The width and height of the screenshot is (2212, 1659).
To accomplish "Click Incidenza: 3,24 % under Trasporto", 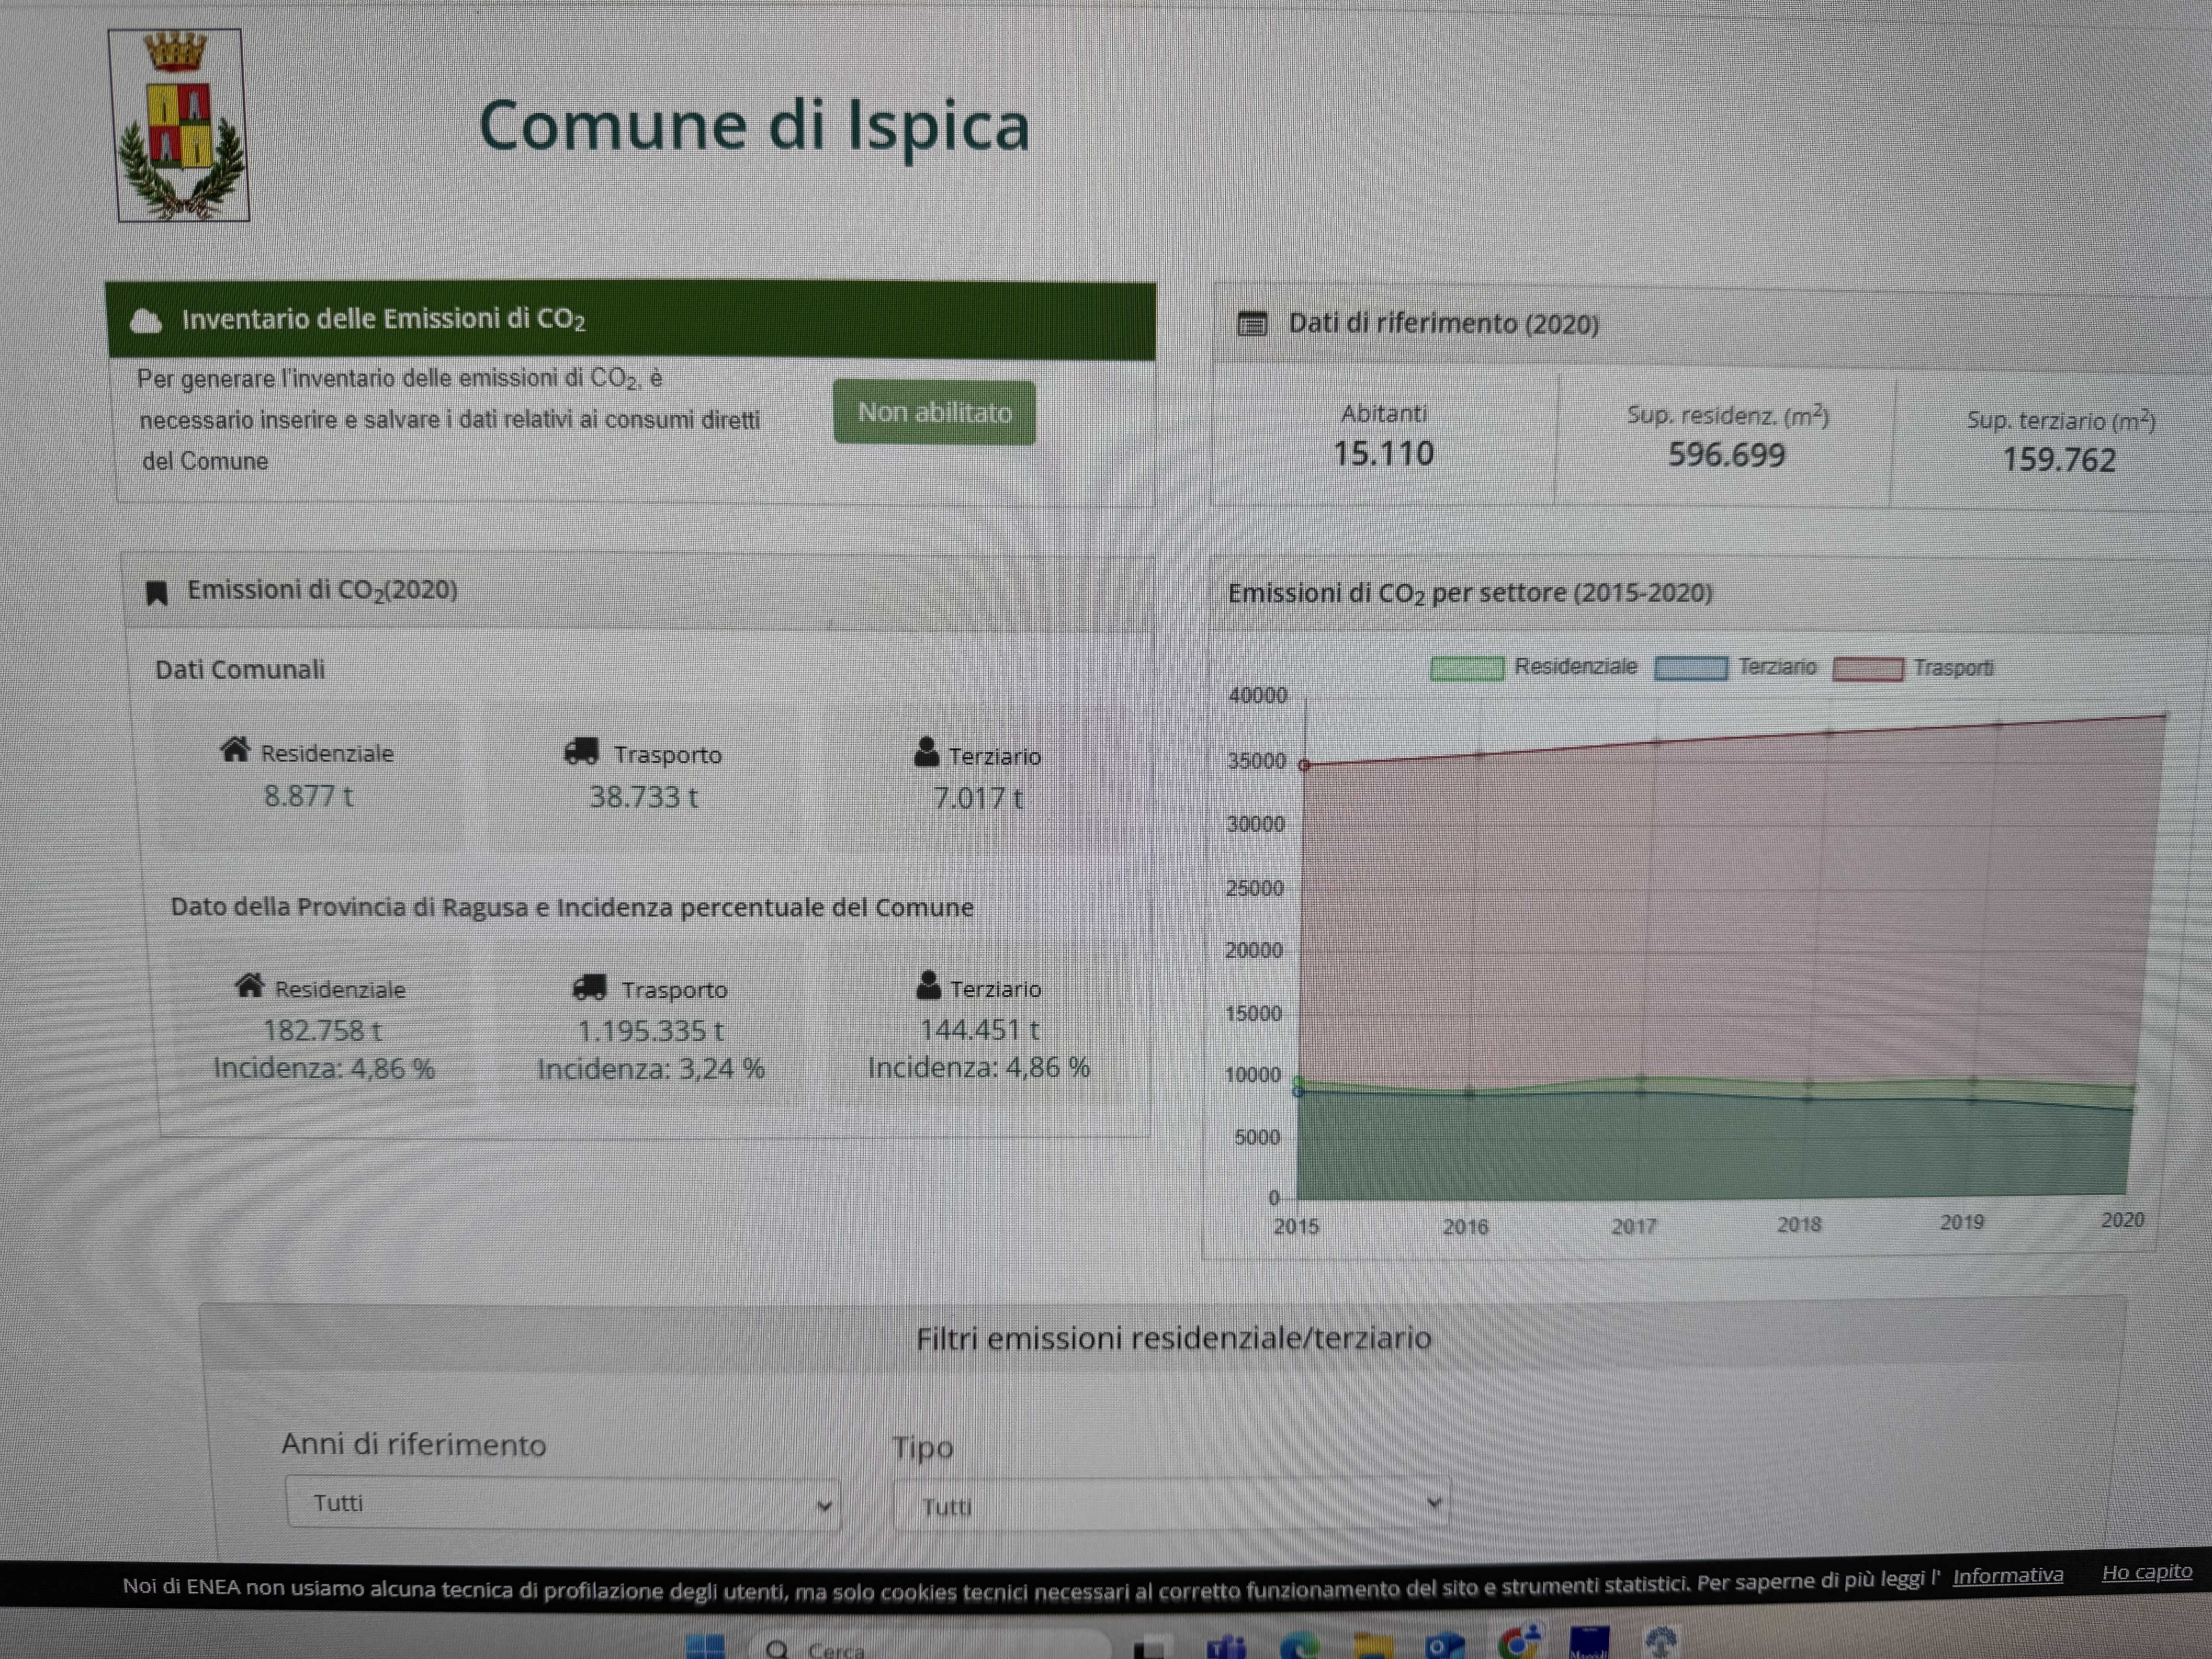I will (651, 1069).
